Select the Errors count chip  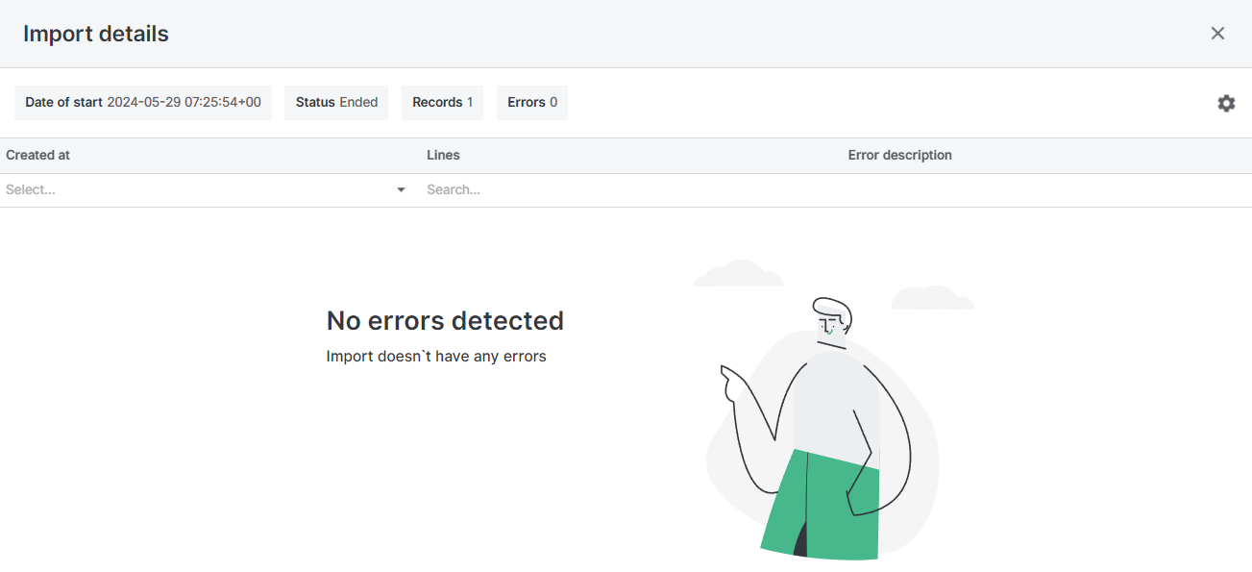(532, 103)
